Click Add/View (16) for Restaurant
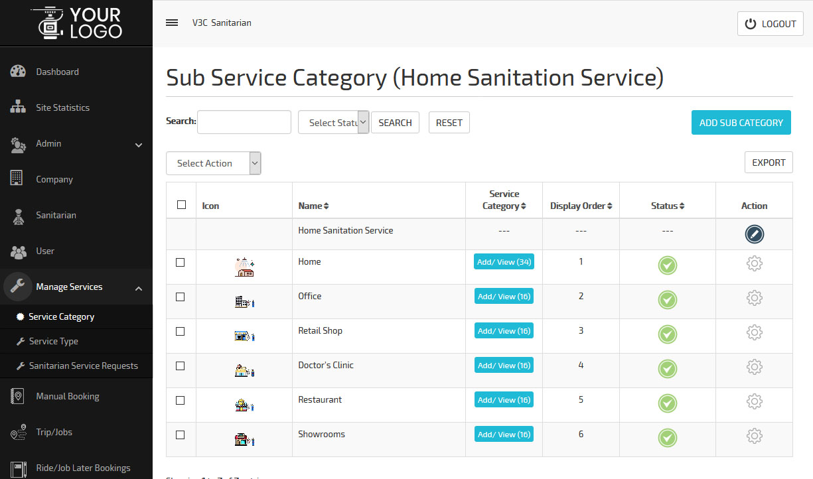 [504, 400]
